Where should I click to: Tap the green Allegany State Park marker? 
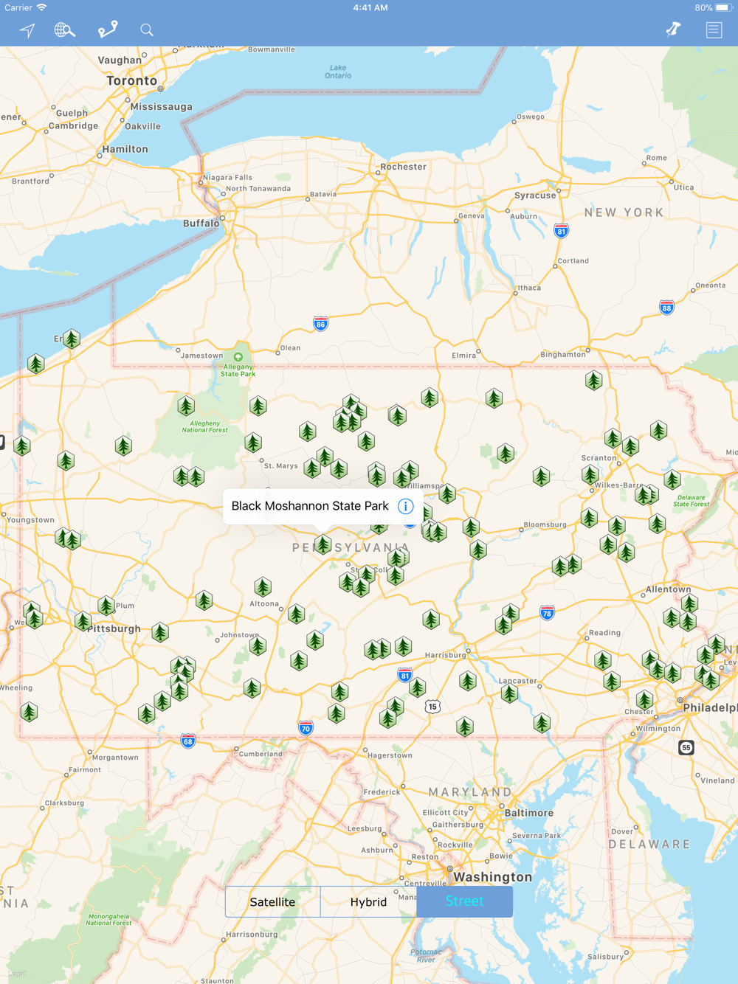click(x=238, y=357)
